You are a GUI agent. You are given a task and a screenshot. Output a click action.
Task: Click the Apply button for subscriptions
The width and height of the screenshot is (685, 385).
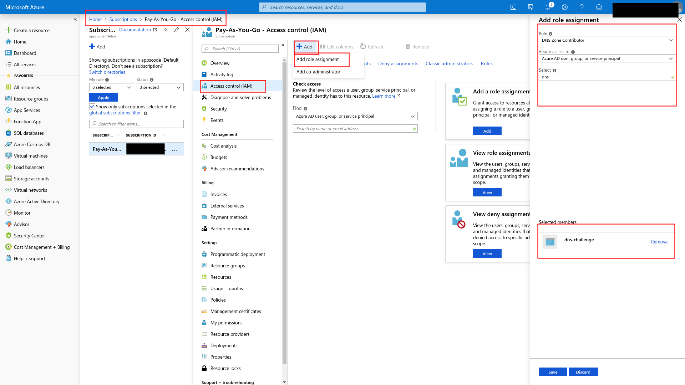coord(103,97)
